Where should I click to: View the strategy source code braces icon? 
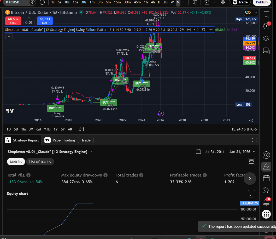(x=196, y=30)
